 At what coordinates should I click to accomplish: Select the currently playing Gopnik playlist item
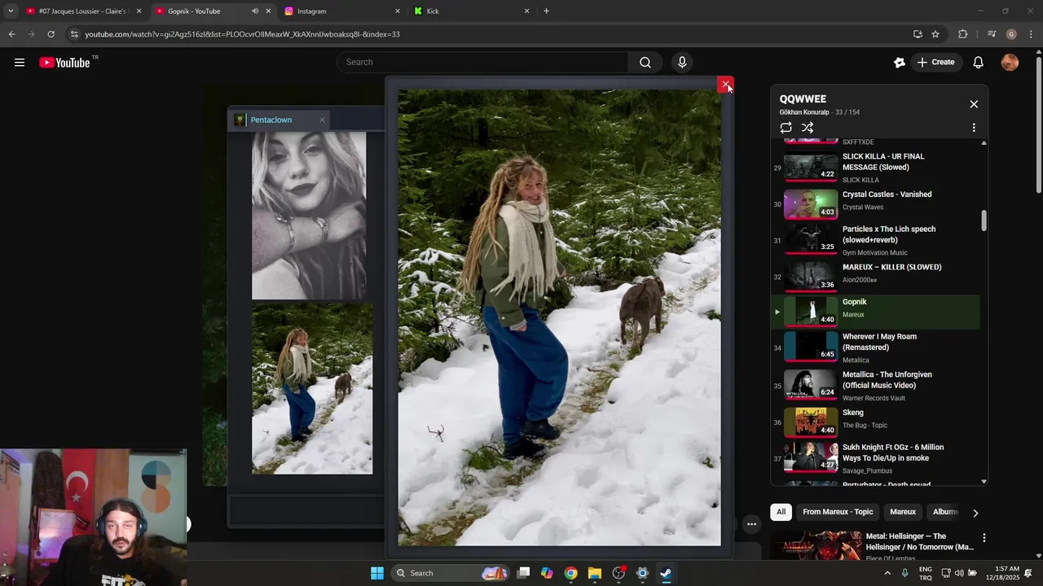pos(876,312)
